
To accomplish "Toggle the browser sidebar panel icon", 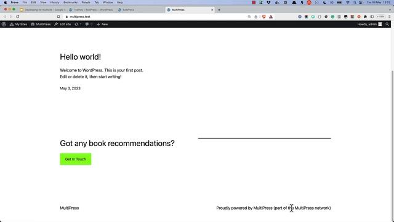I will [372, 17].
